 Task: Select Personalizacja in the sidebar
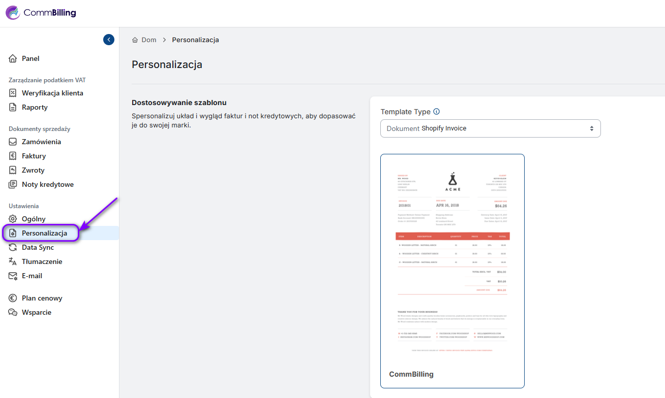pyautogui.click(x=44, y=233)
